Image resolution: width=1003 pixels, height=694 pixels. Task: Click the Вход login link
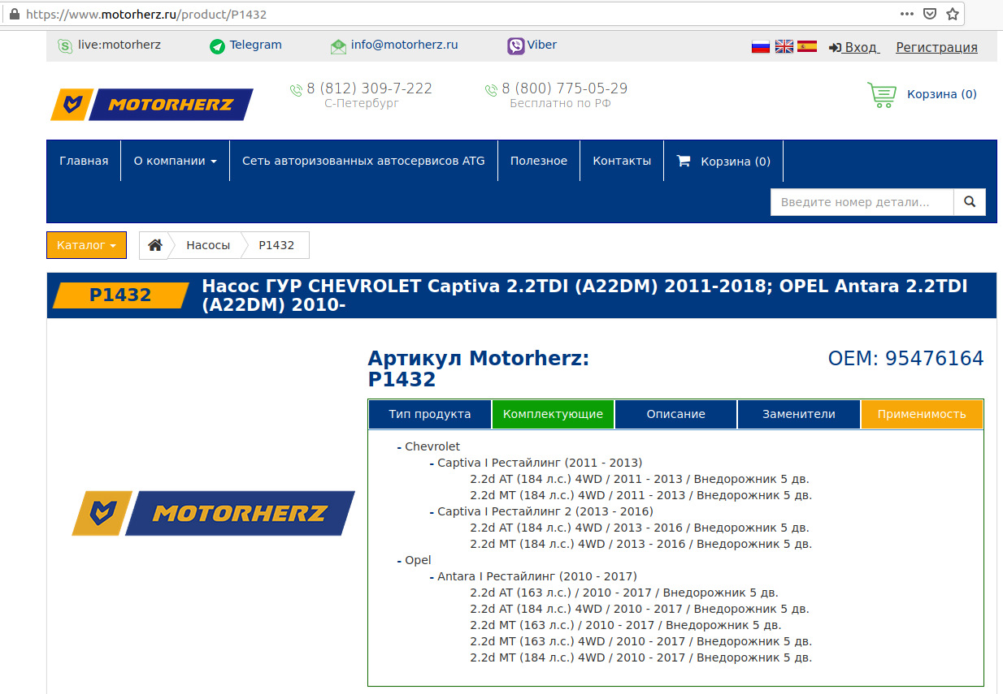(858, 47)
